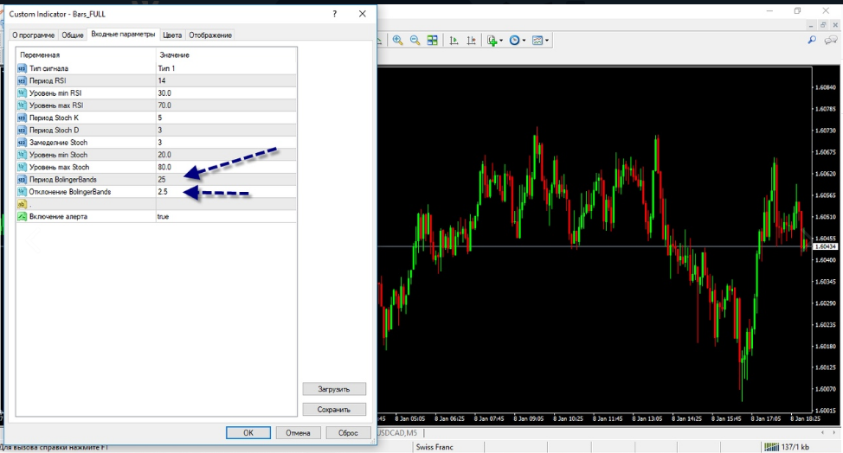Switch to the Цвета tab

click(172, 35)
